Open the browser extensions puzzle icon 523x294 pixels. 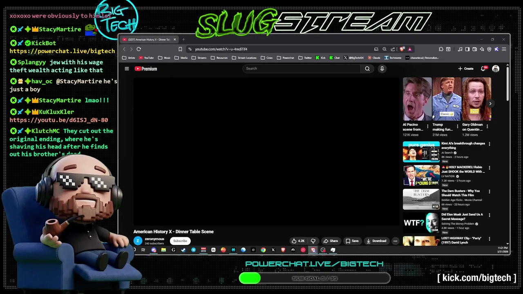pyautogui.click(x=441, y=49)
